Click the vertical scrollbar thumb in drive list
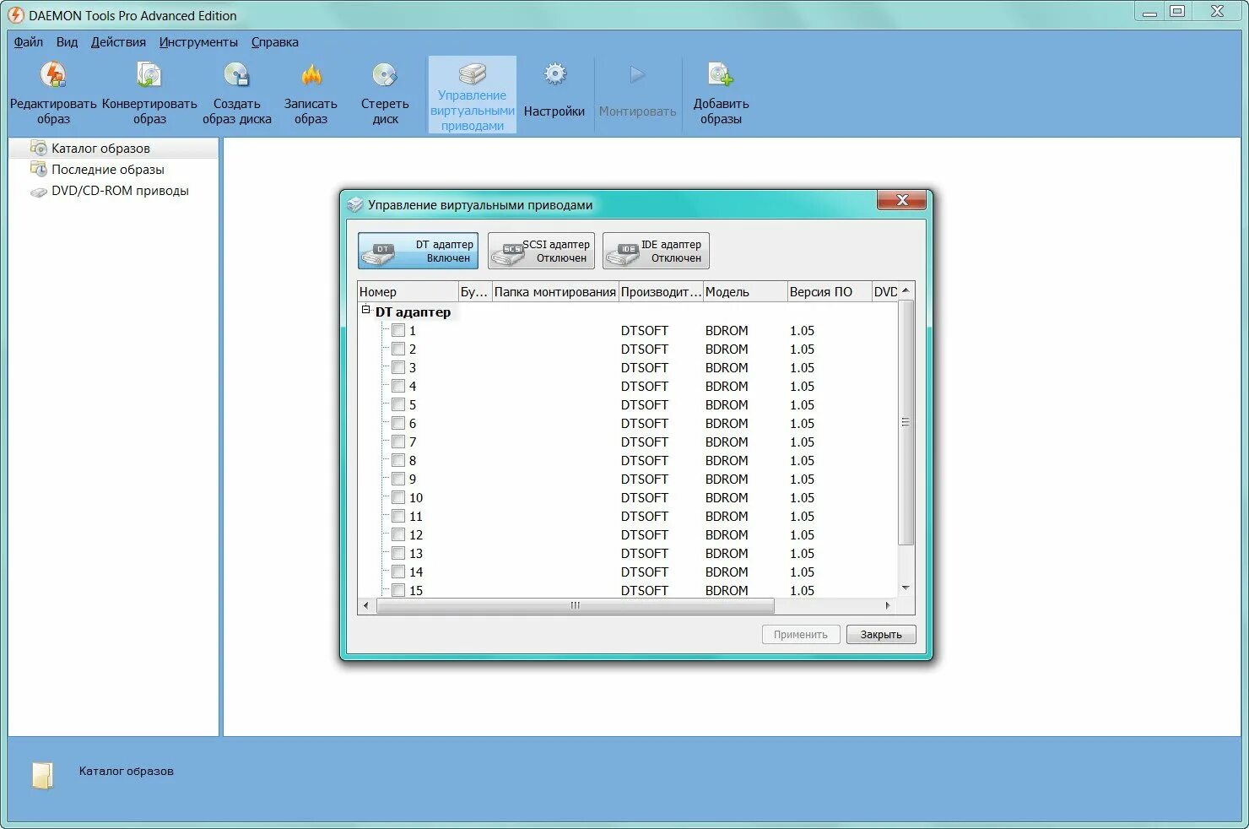Image resolution: width=1249 pixels, height=829 pixels. pos(906,422)
